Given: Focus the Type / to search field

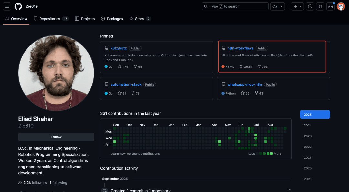Looking at the screenshot, I should [x=235, y=6].
